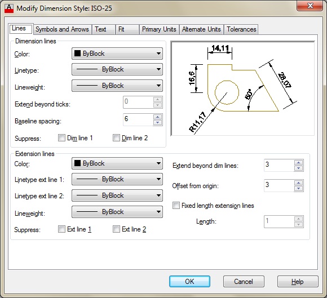Click the Extend beyond ticks up arrow

[x=158, y=99]
